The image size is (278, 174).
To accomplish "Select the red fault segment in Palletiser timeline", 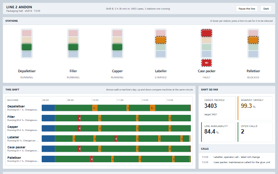I will tap(91, 159).
